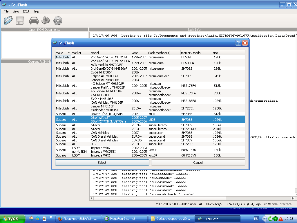Click the RU language indicator
The width and height of the screenshot is (297, 223).
coord(256,219)
